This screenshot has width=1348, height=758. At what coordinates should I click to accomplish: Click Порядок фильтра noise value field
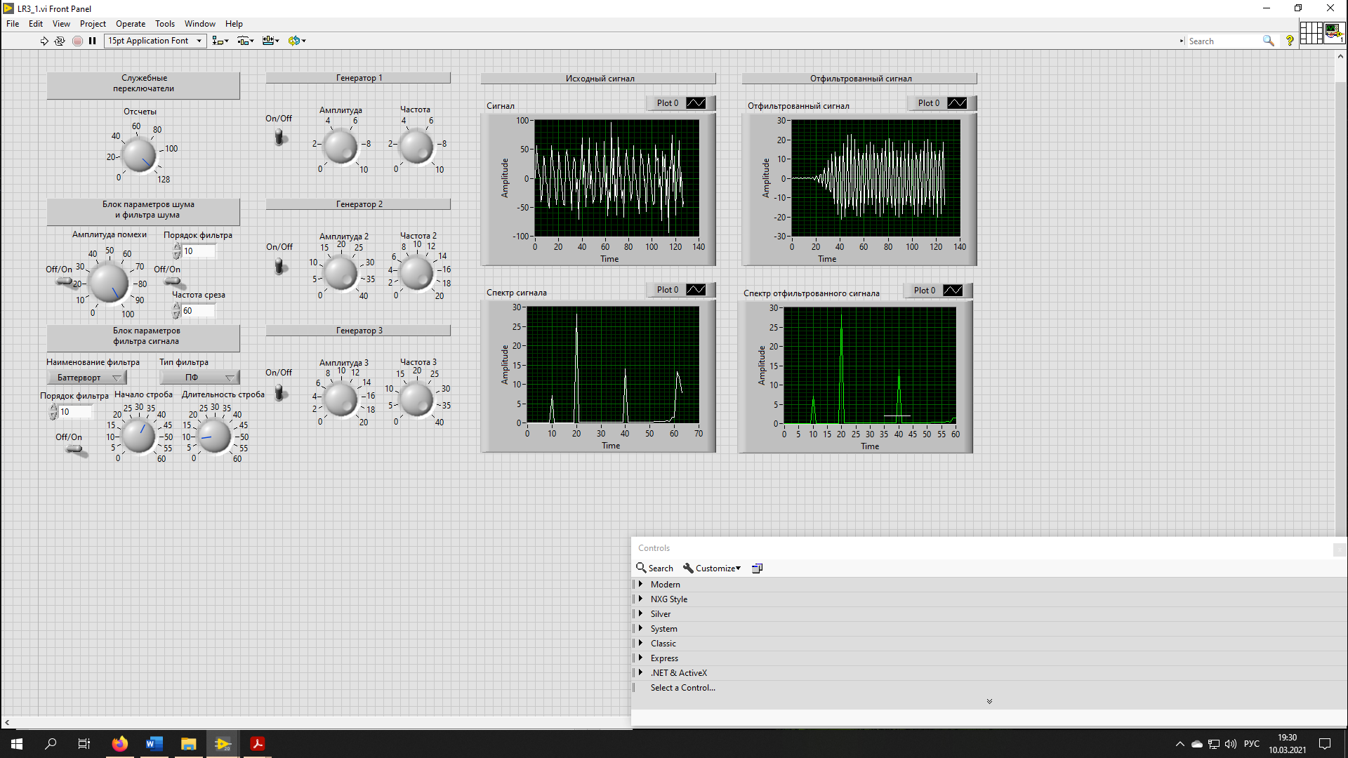(199, 251)
